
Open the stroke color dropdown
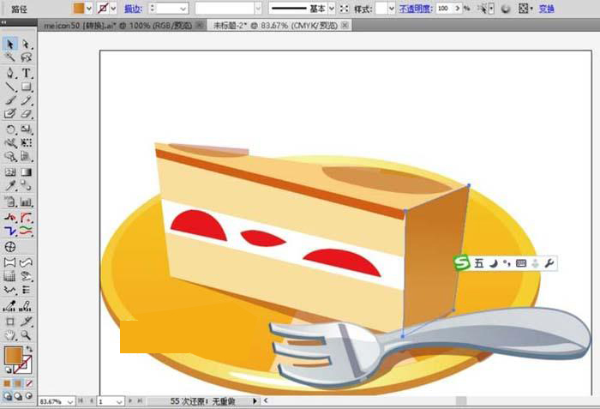(x=113, y=9)
